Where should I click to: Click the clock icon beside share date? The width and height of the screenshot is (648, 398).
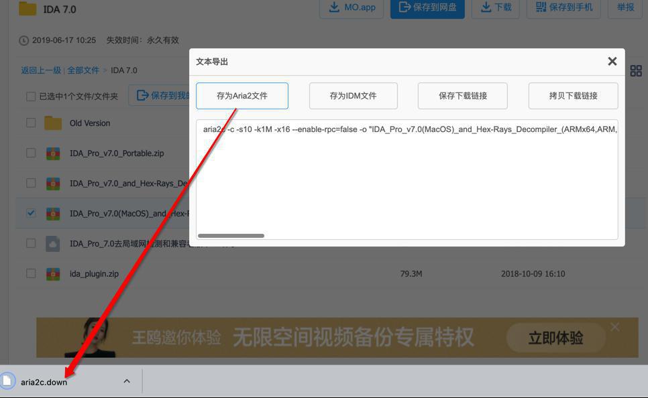click(23, 40)
